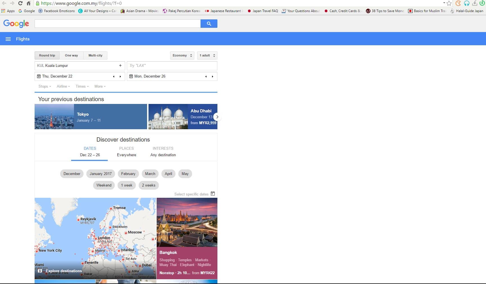This screenshot has width=486, height=284.
Task: Open 38 Tips to Save Money bookmark
Action: click(x=385, y=11)
